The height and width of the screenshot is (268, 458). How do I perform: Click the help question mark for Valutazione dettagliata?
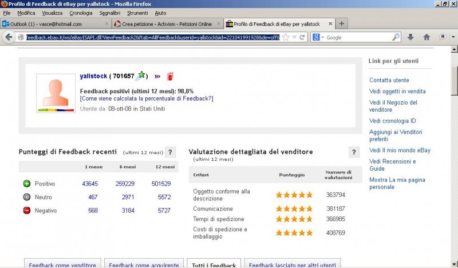[x=354, y=152]
